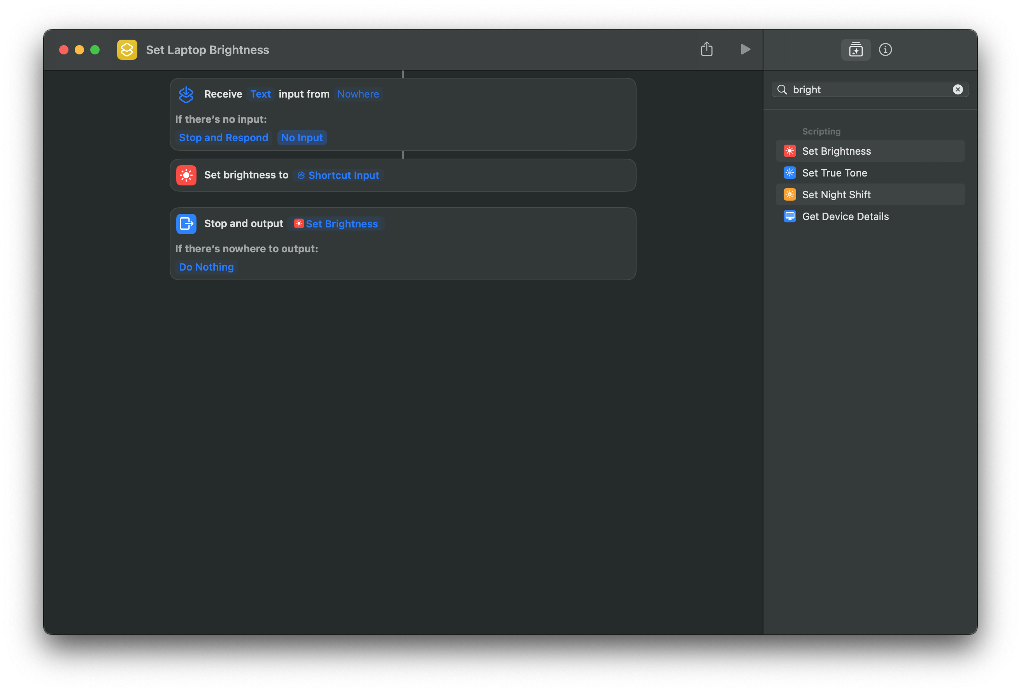Screen dimensions: 1021x692
Task: Click the red Set brightness action icon
Action: (x=186, y=175)
